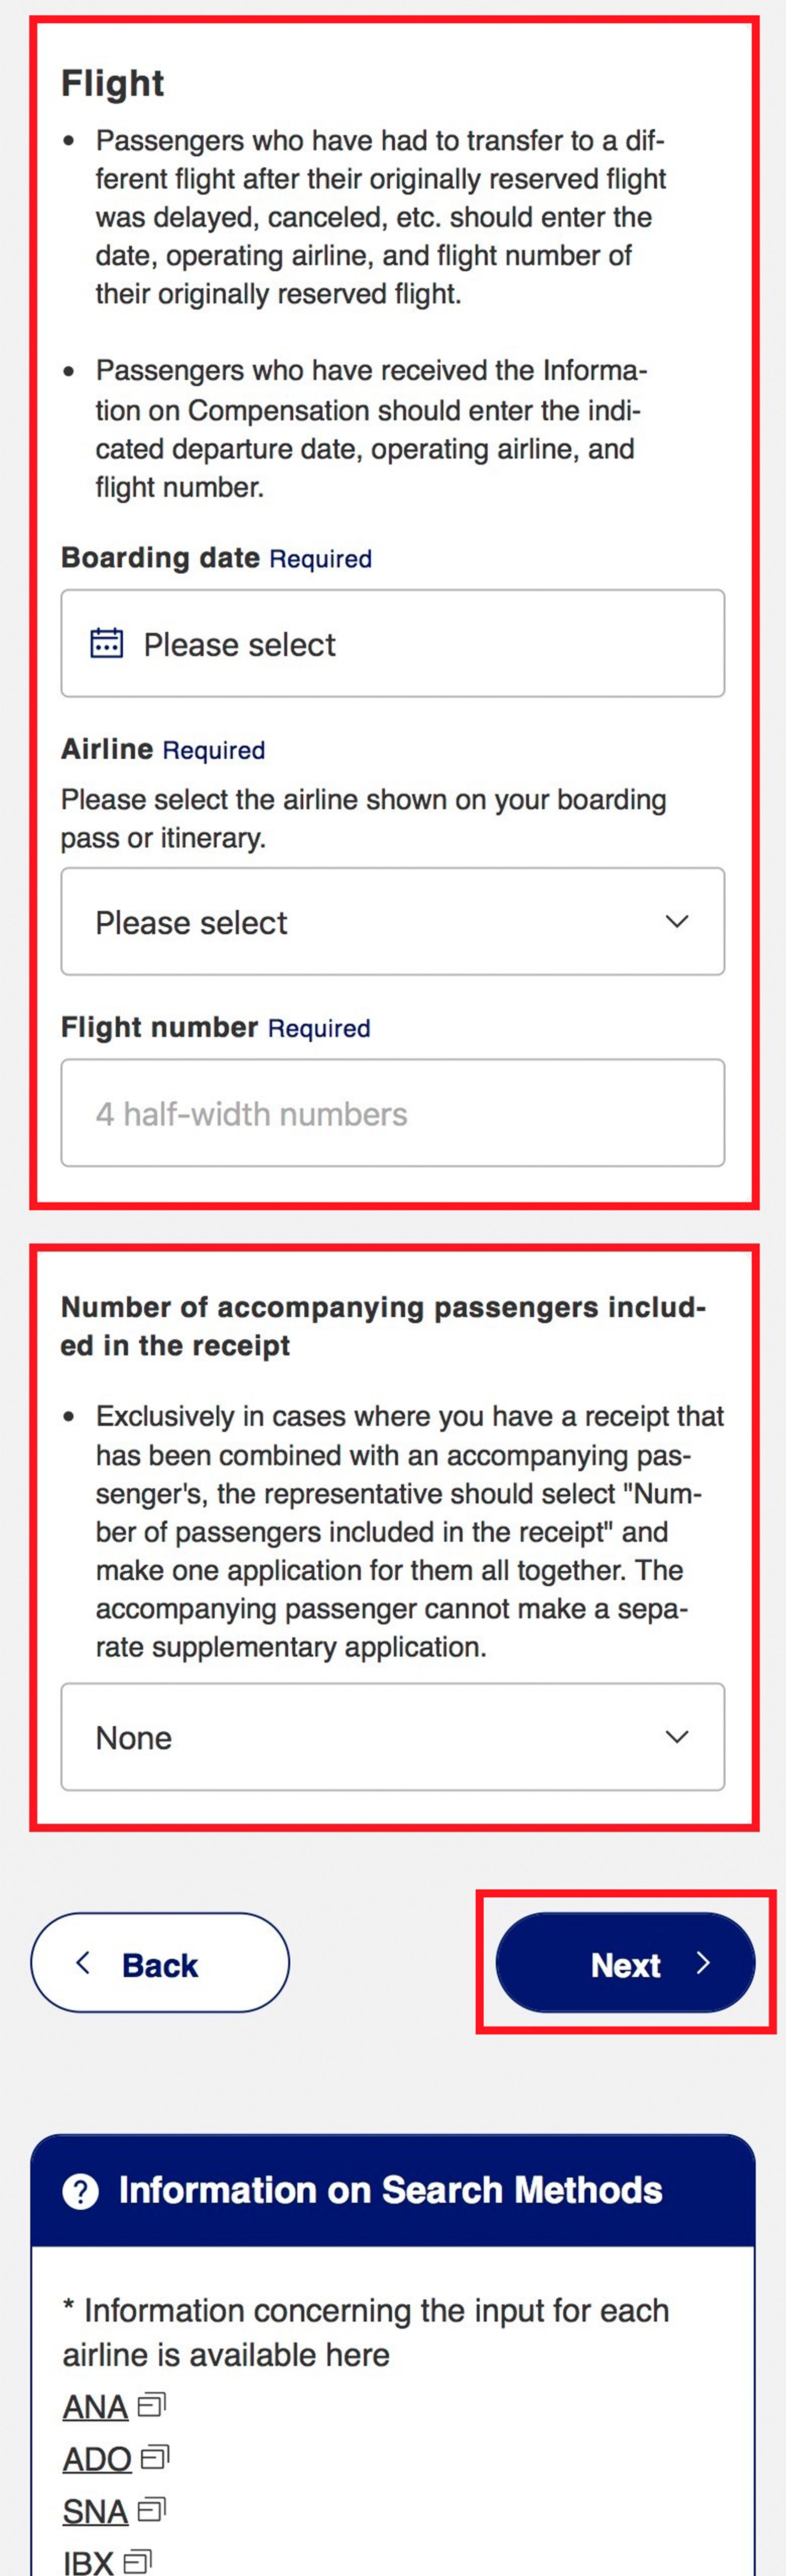Click the calendar icon in Boarding date
Image resolution: width=786 pixels, height=2576 pixels.
coord(107,643)
